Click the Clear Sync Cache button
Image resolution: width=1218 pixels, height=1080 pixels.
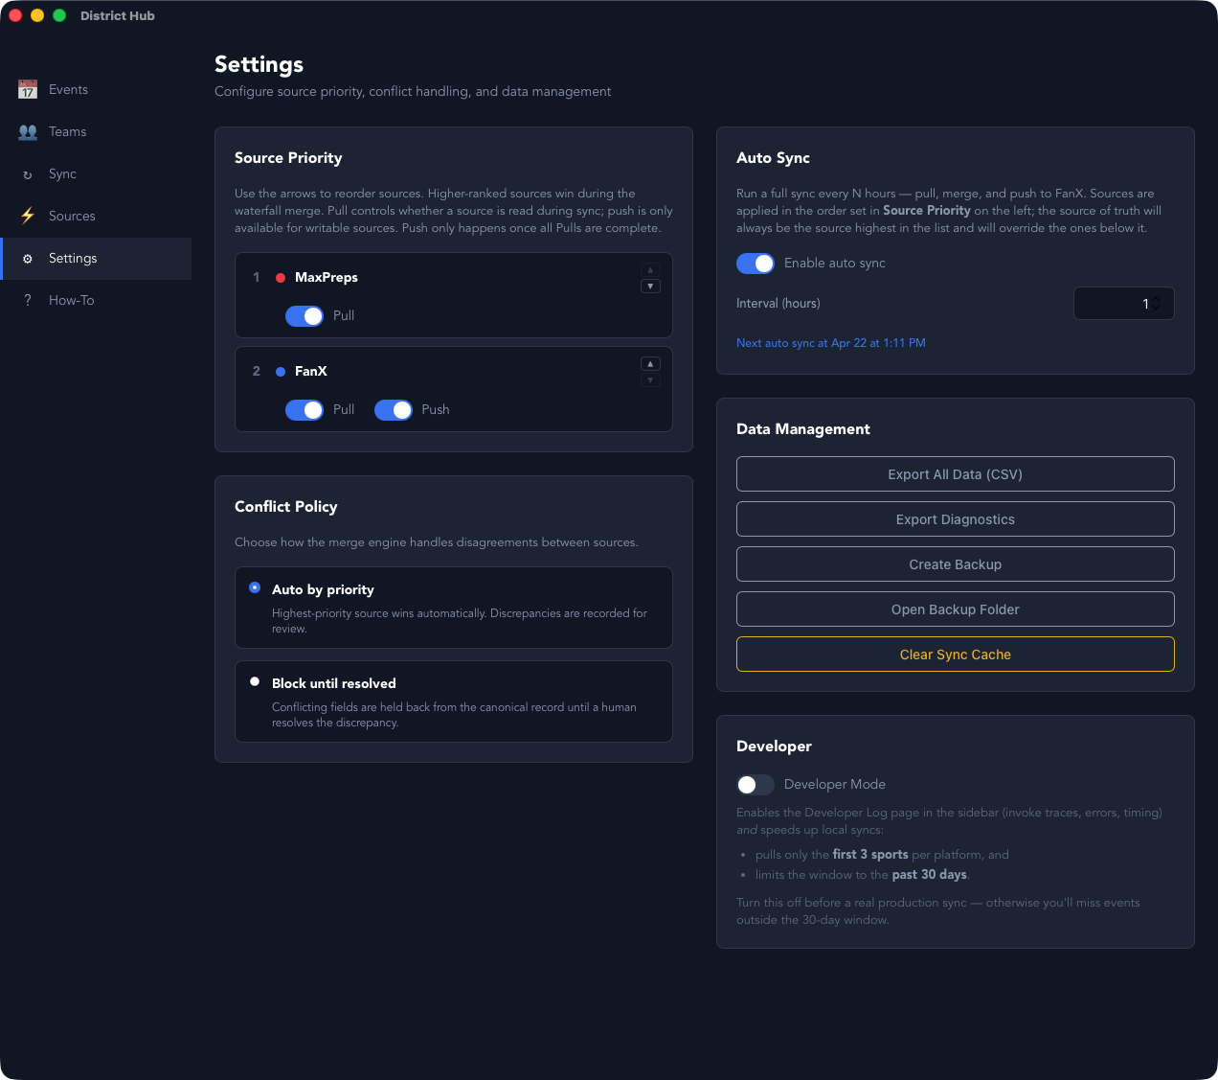955,654
